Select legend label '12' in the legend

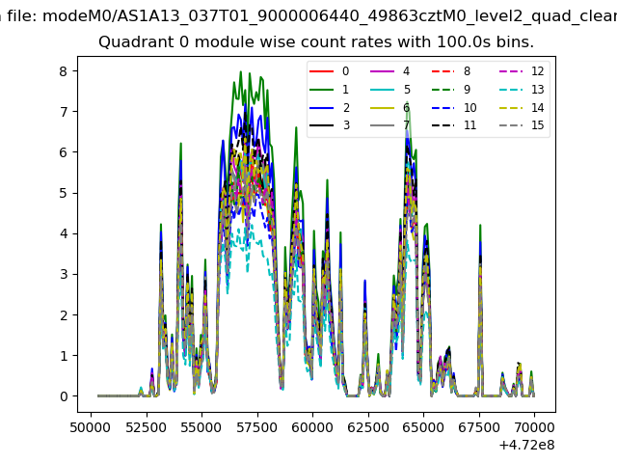[x=538, y=71]
